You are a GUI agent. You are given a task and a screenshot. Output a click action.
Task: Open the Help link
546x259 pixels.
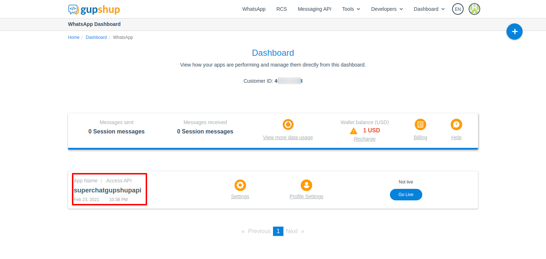pyautogui.click(x=456, y=137)
